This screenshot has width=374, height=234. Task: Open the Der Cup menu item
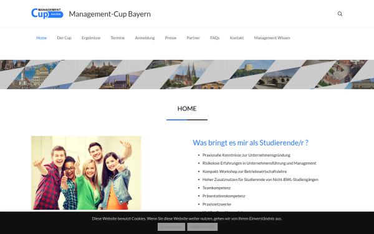64,37
